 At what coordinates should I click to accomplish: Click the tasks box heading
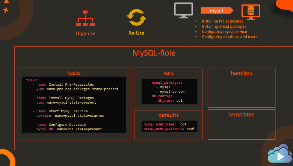[x=74, y=73]
